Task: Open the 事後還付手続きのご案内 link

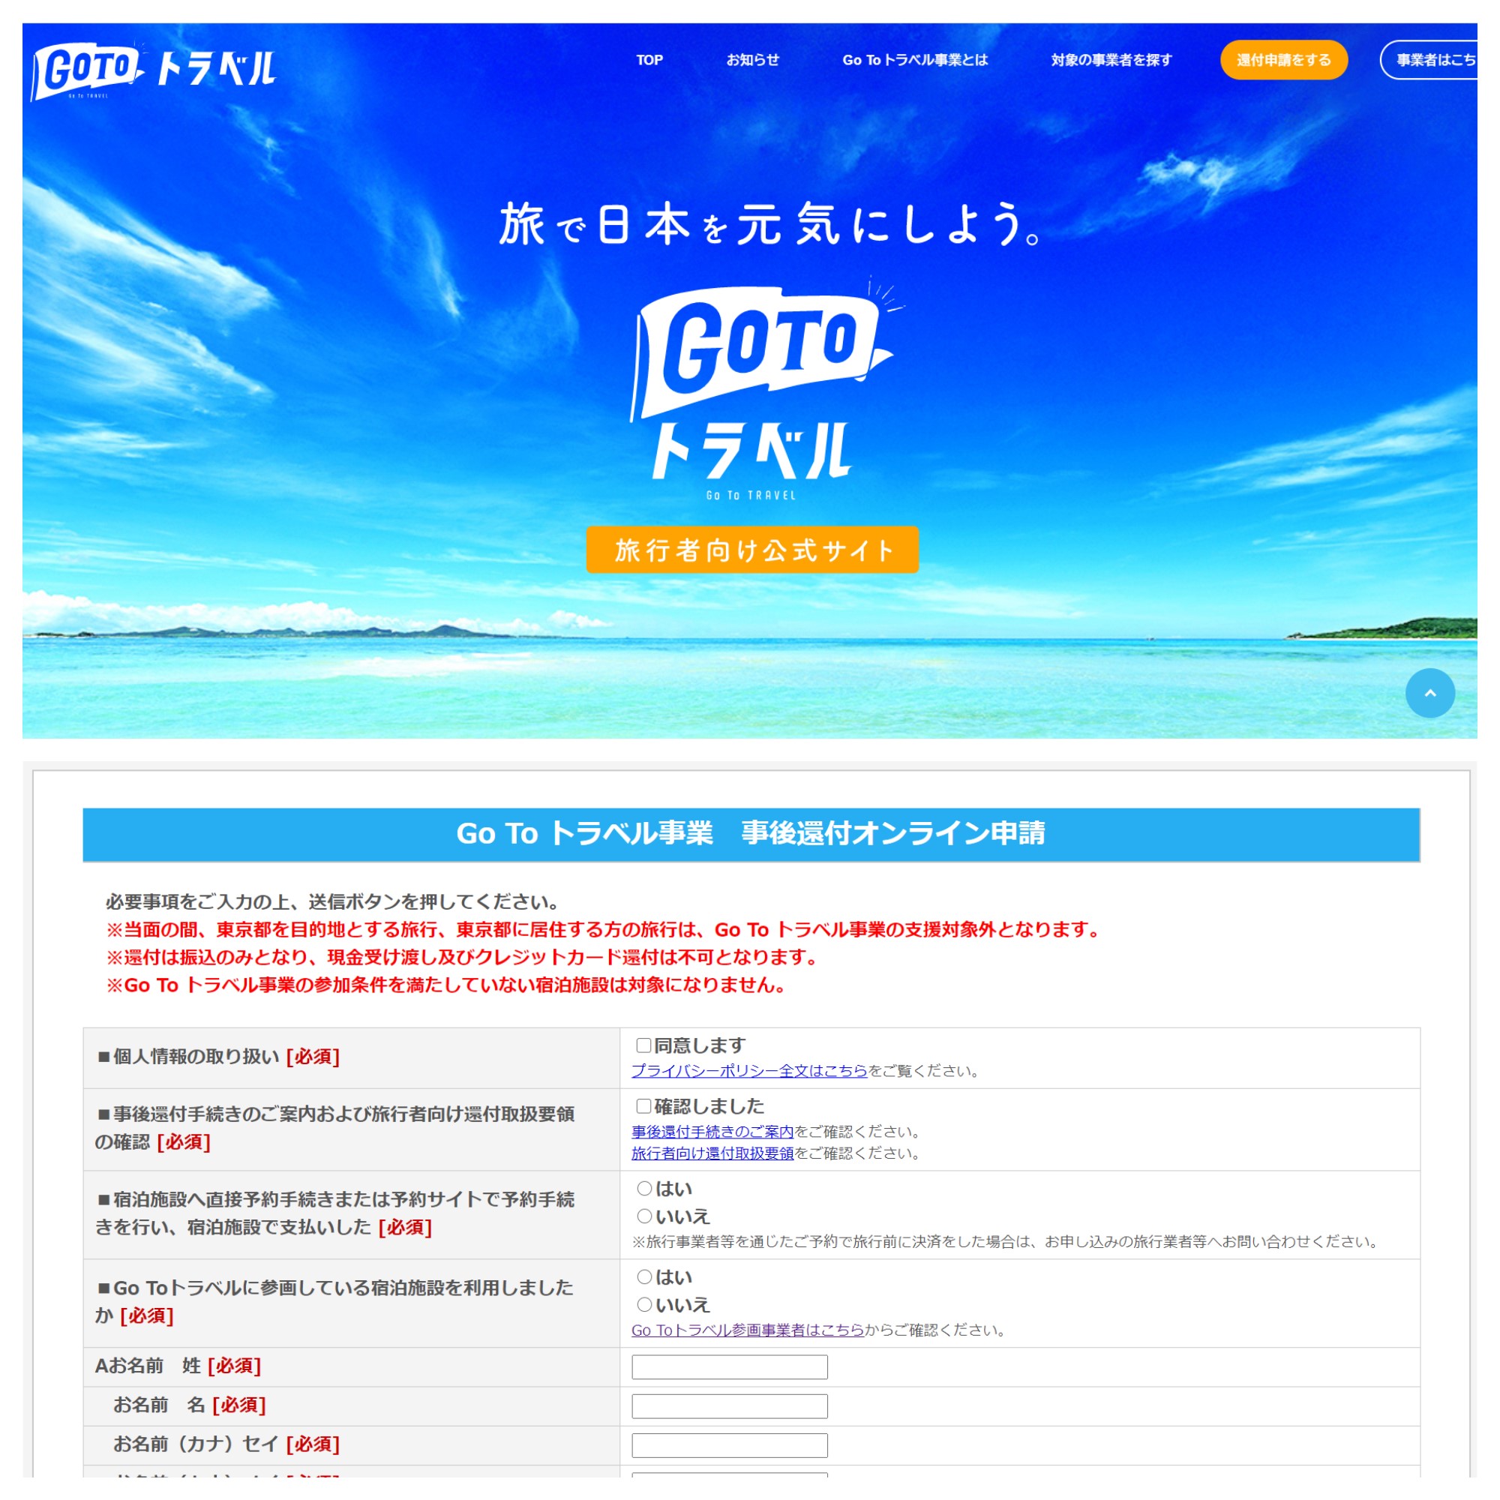Action: click(712, 1131)
